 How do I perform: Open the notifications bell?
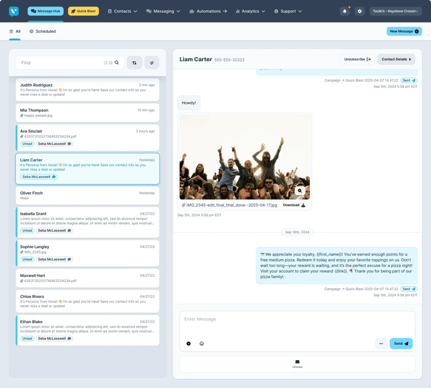click(345, 12)
